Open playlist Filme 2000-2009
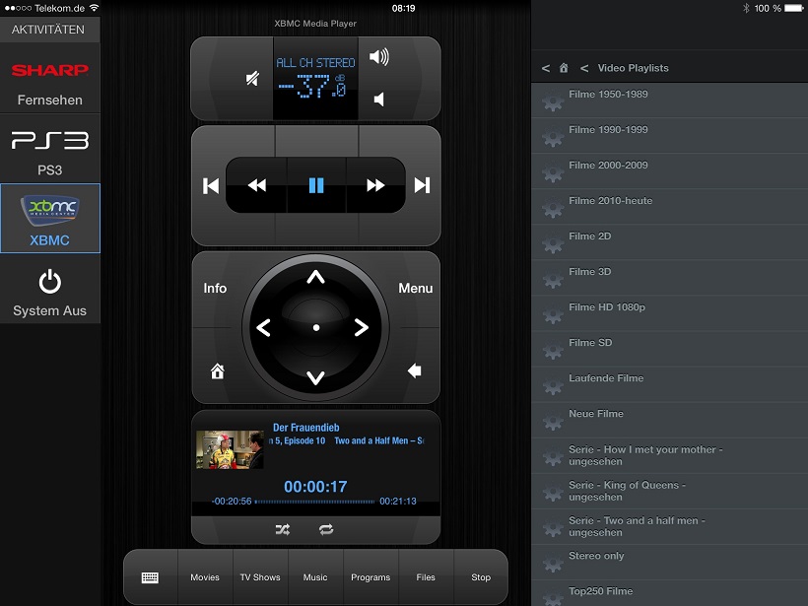The width and height of the screenshot is (808, 606). pyautogui.click(x=669, y=171)
